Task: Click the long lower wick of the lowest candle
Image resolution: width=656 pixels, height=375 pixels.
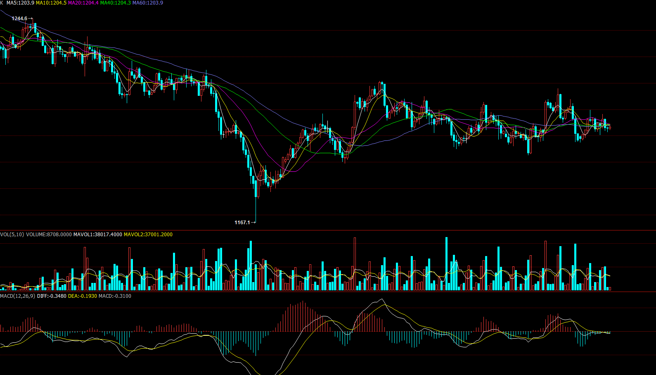Action: coord(256,209)
